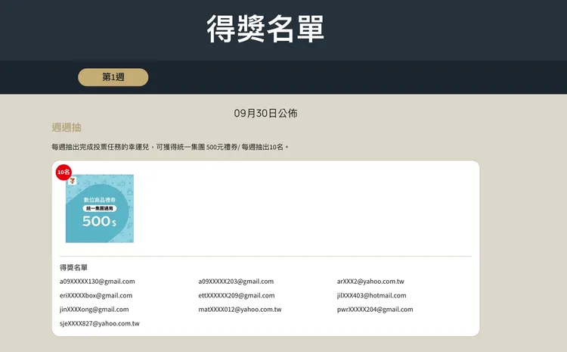567x352 pixels.
Task: Select the 第1週 tab
Action: (113, 77)
